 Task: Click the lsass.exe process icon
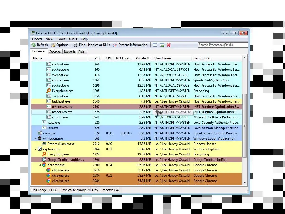click(x=44, y=122)
